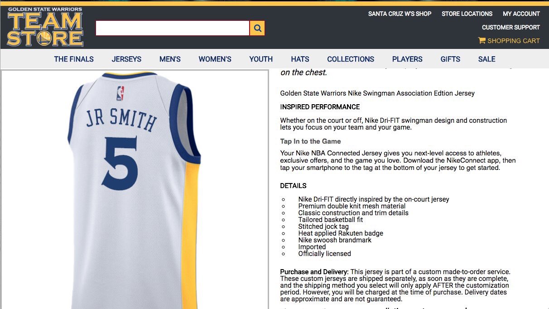Screen dimensions: 549x309
Task: Open the Hats menu
Action: [x=300, y=59]
